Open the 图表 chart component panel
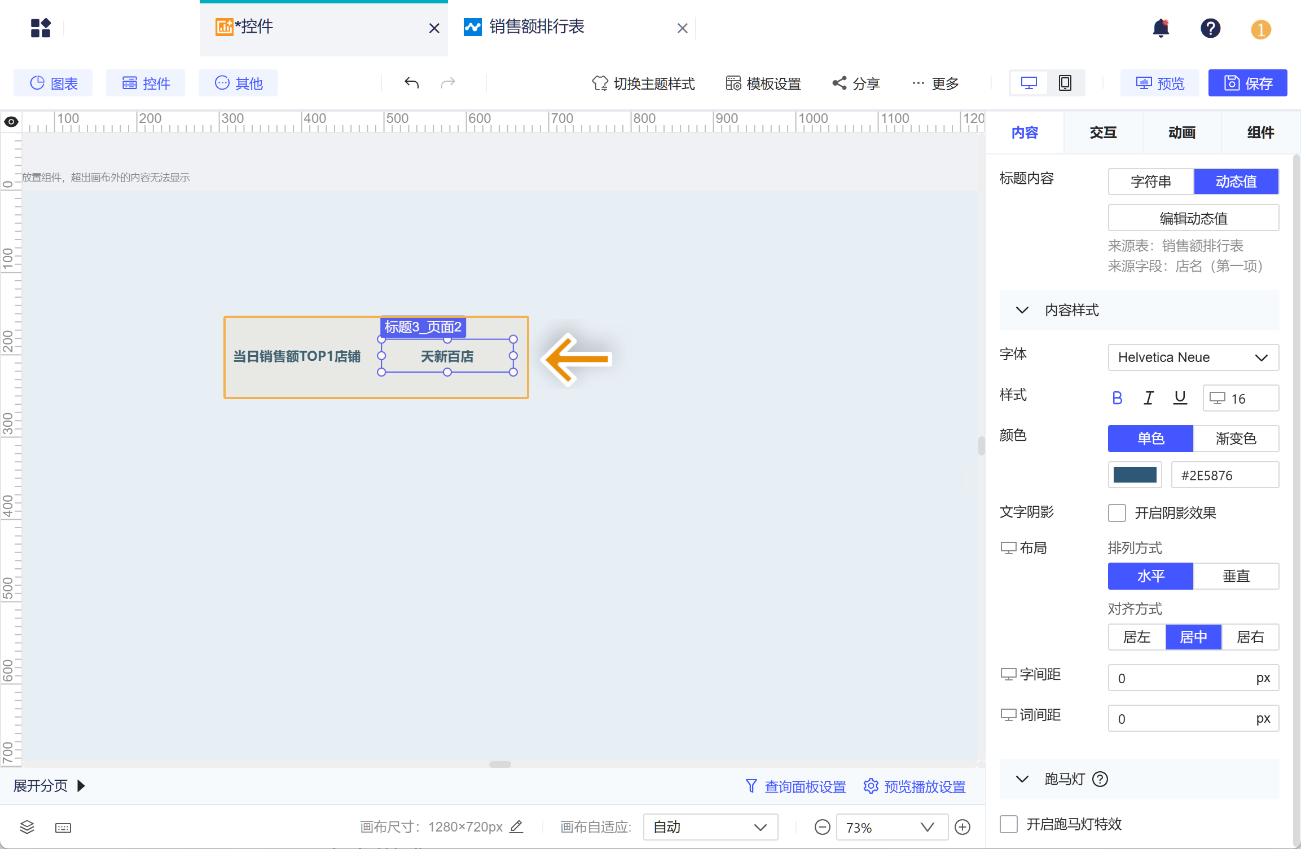The width and height of the screenshot is (1301, 849). (52, 83)
